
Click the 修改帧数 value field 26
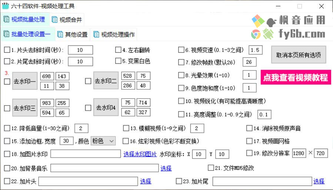[250, 62]
